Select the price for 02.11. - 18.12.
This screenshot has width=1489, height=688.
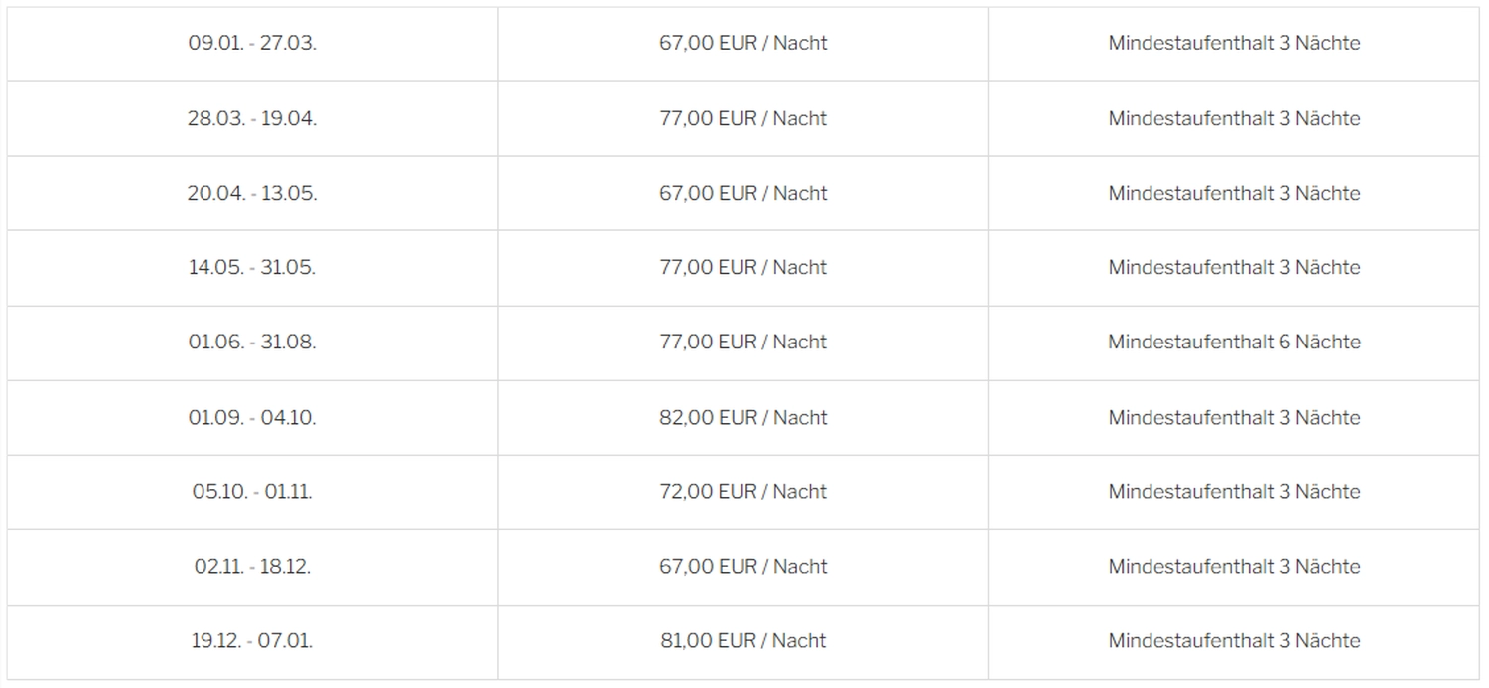click(x=743, y=567)
